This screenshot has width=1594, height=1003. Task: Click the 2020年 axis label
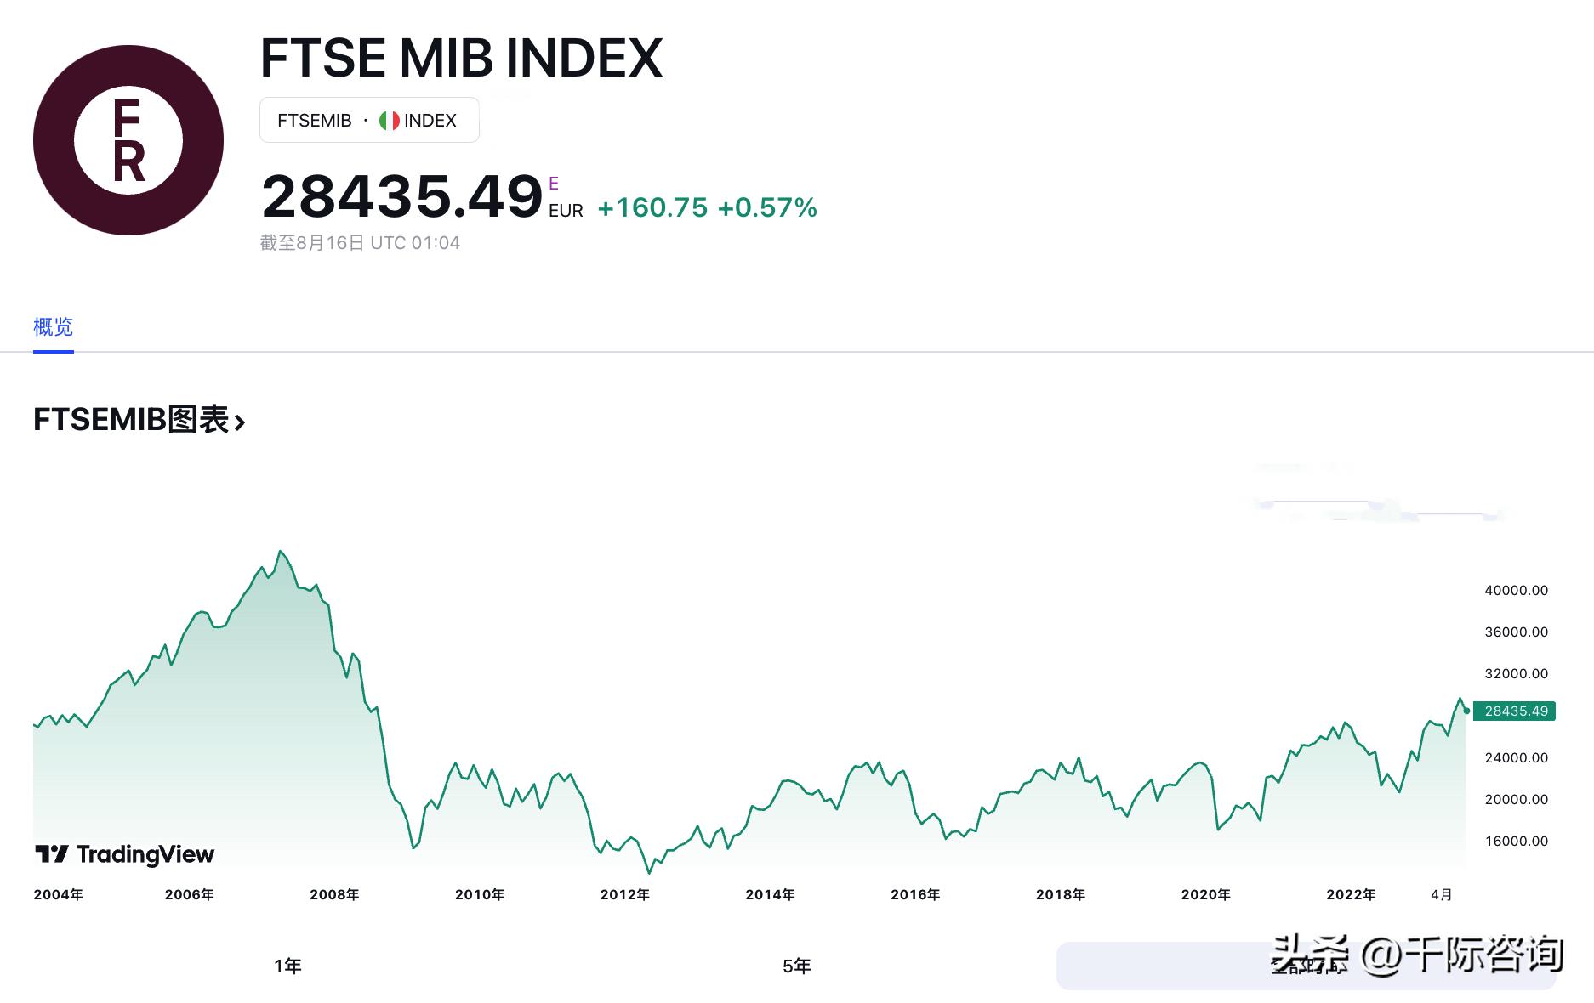click(1205, 894)
